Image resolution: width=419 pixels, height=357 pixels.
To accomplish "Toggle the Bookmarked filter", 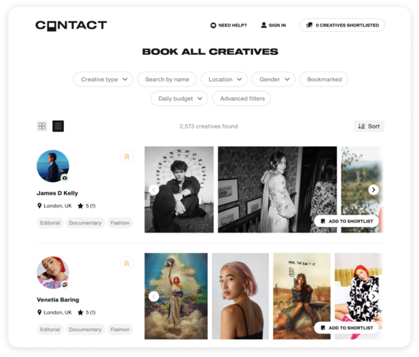I will [324, 80].
